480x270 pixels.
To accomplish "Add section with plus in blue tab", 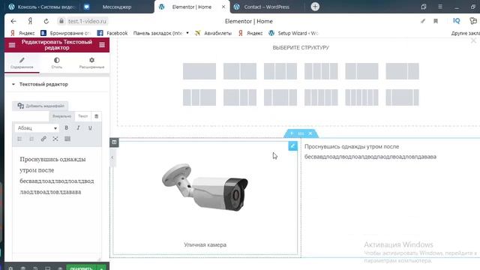I will pyautogui.click(x=292, y=133).
